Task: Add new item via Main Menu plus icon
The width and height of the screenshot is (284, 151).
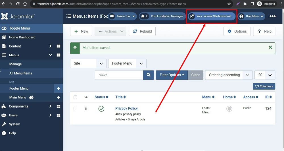Action: coord(59,98)
